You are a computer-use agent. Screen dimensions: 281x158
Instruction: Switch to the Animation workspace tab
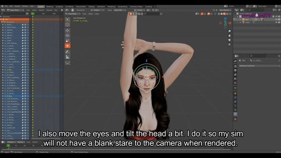[x=101, y=7]
